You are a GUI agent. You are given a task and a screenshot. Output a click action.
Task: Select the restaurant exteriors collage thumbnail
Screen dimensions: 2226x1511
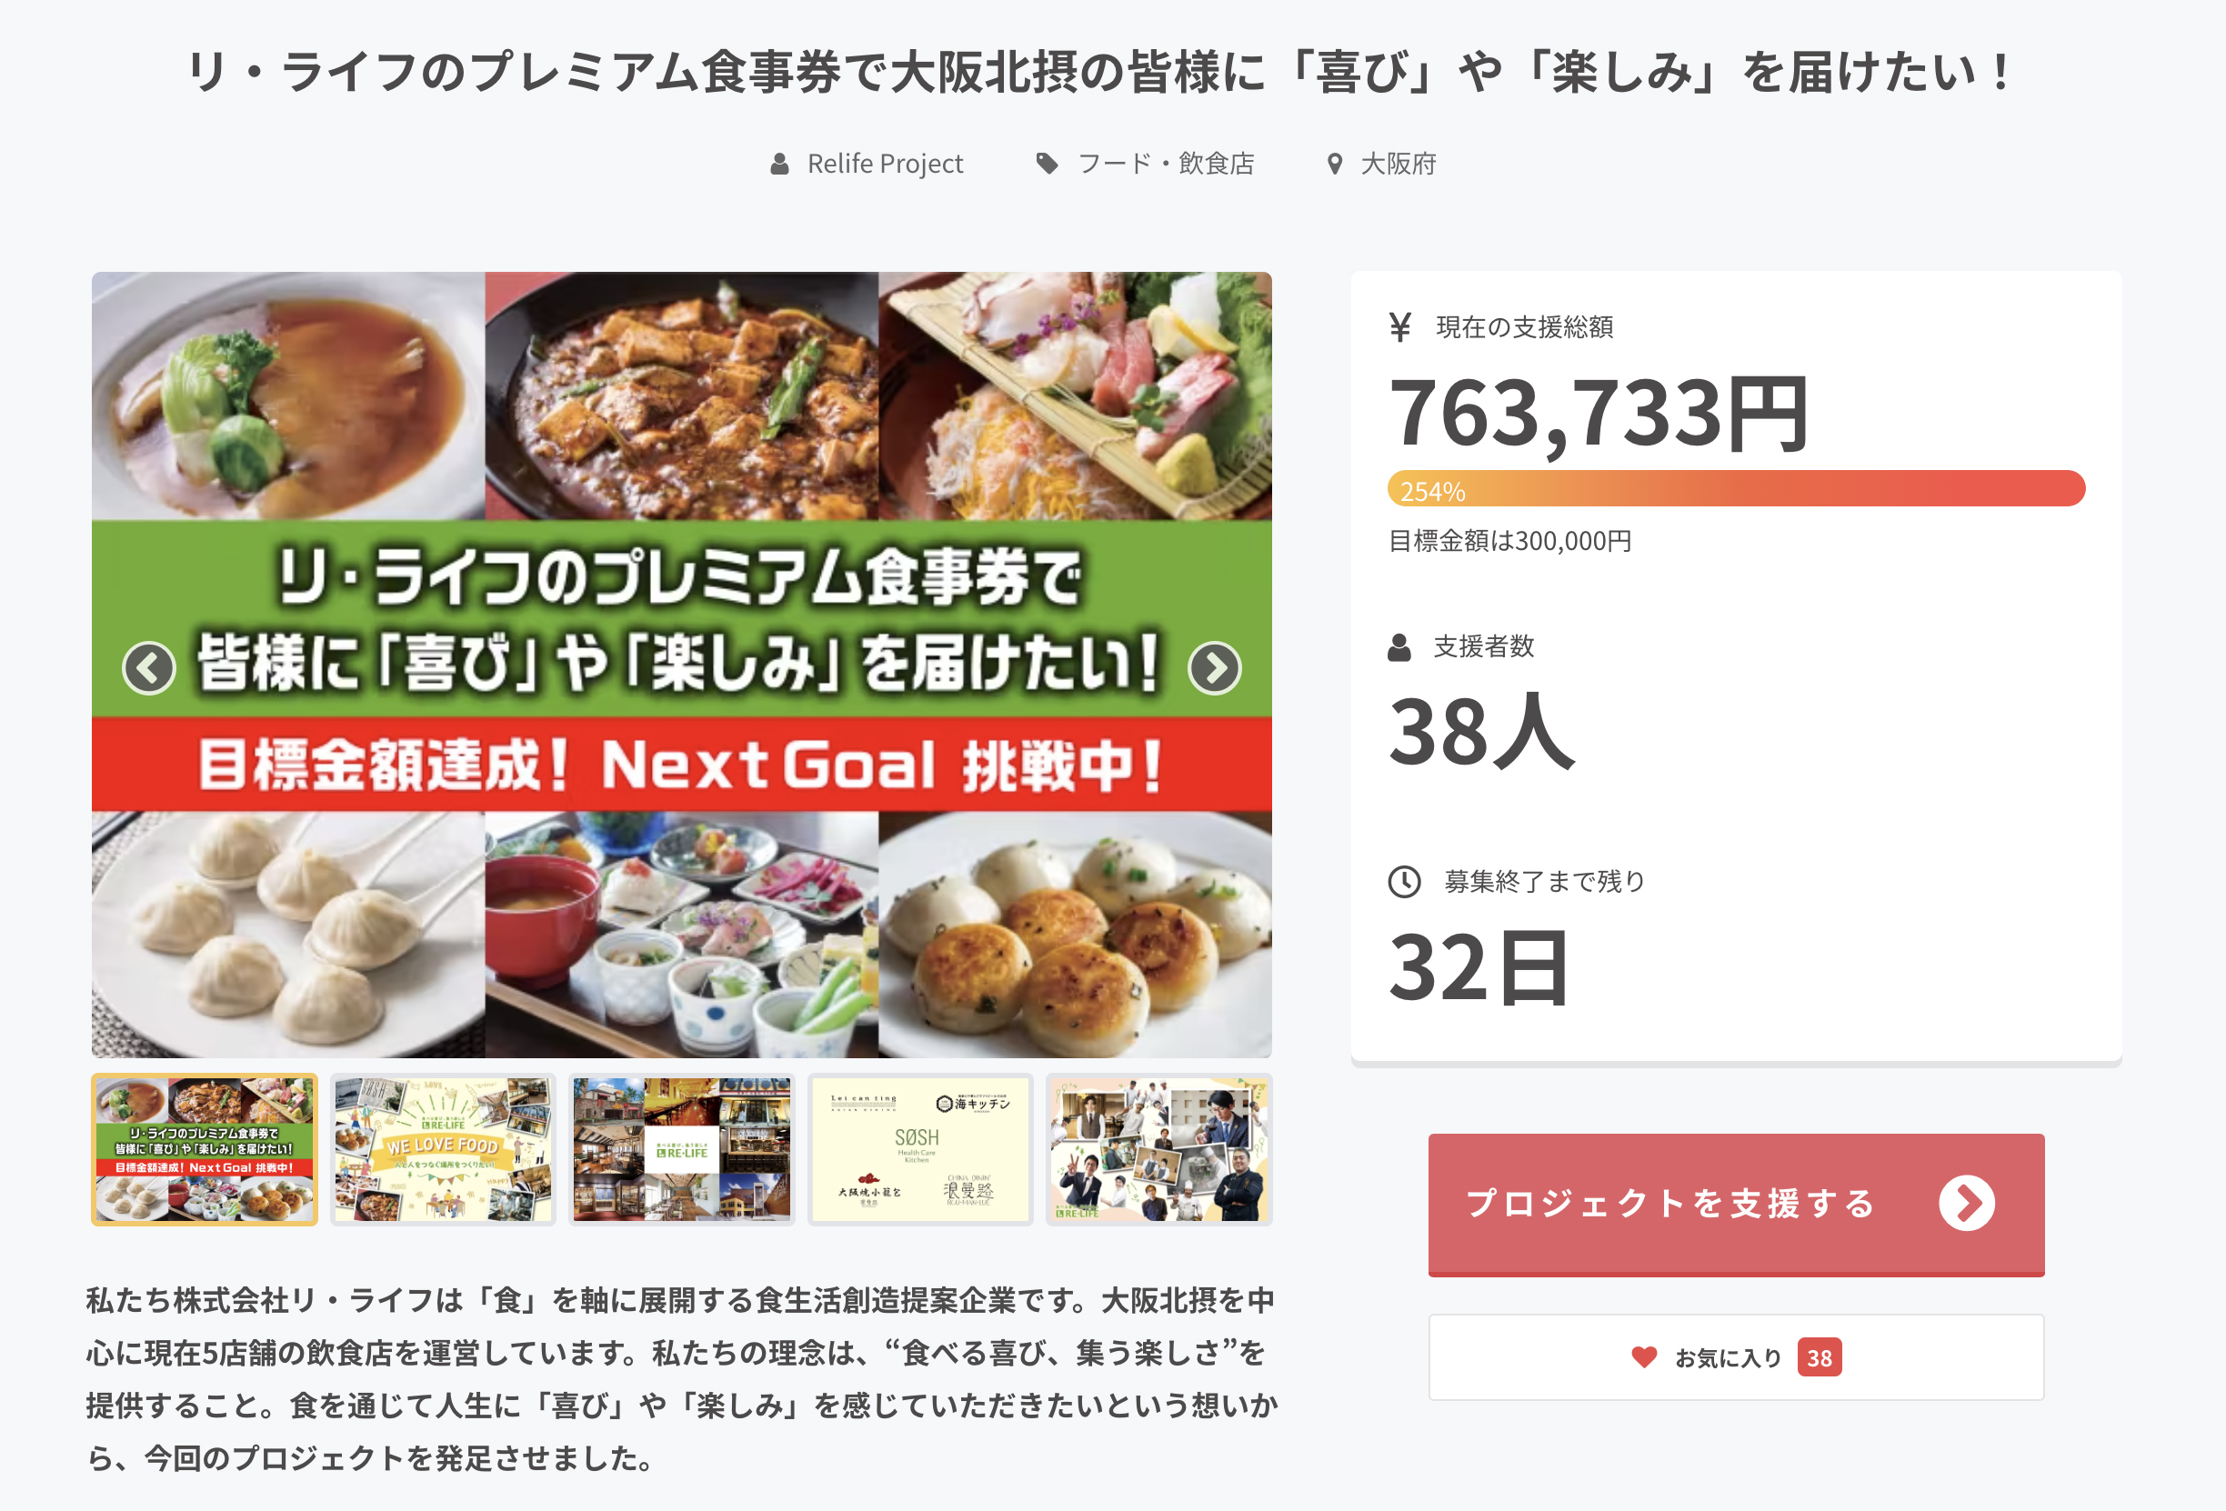click(681, 1149)
